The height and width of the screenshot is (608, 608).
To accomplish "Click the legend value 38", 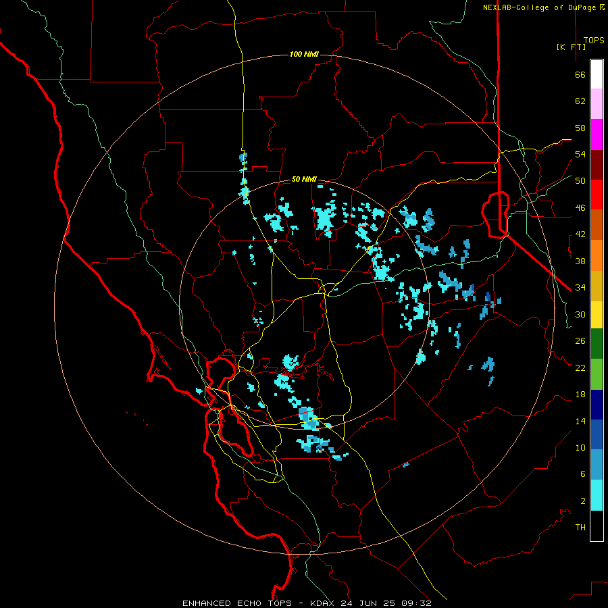I will pos(580,261).
